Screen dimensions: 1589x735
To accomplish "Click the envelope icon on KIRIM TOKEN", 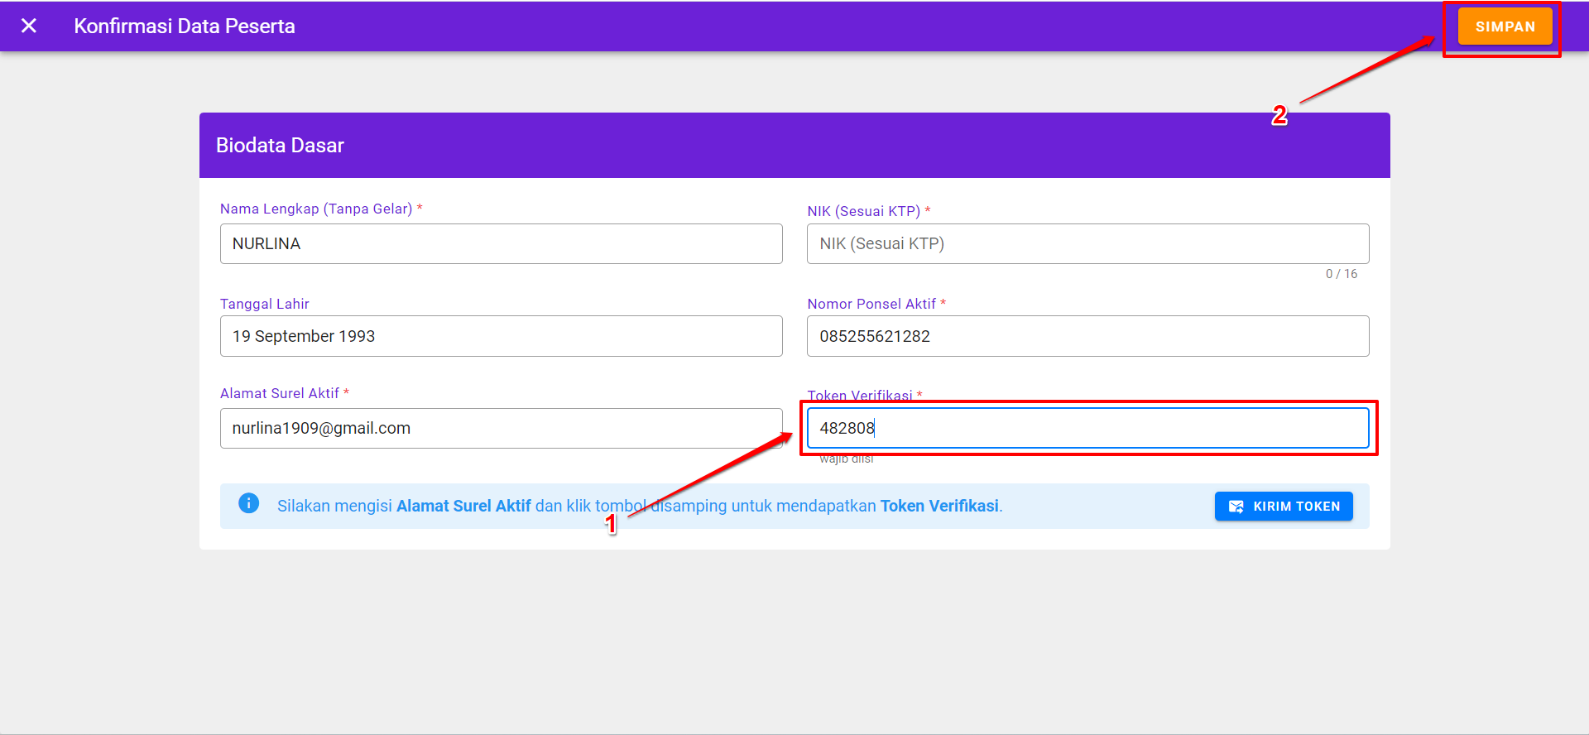I will (x=1236, y=507).
